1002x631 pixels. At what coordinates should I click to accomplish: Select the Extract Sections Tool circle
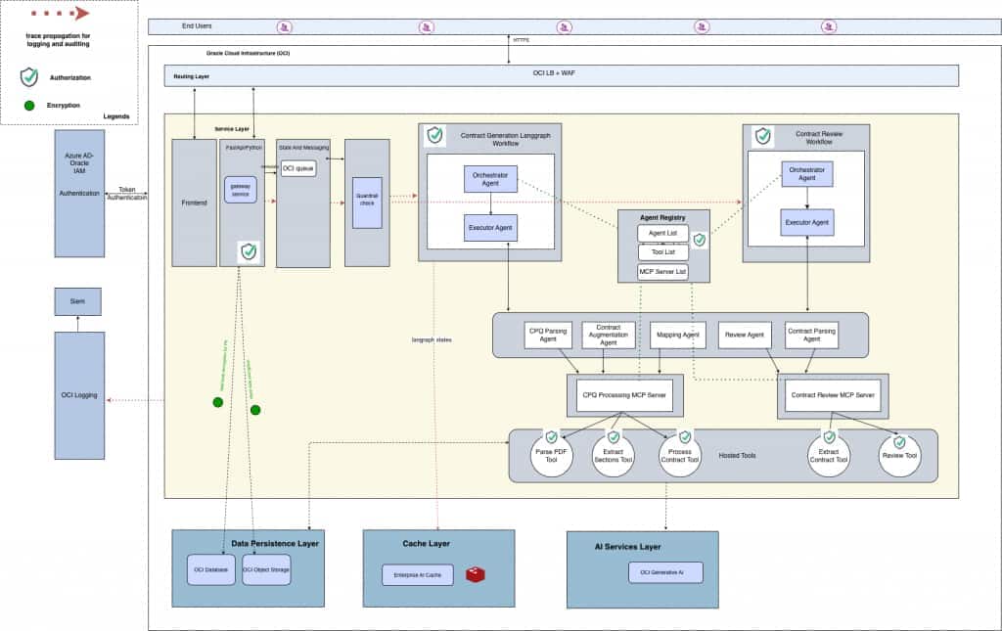(614, 455)
